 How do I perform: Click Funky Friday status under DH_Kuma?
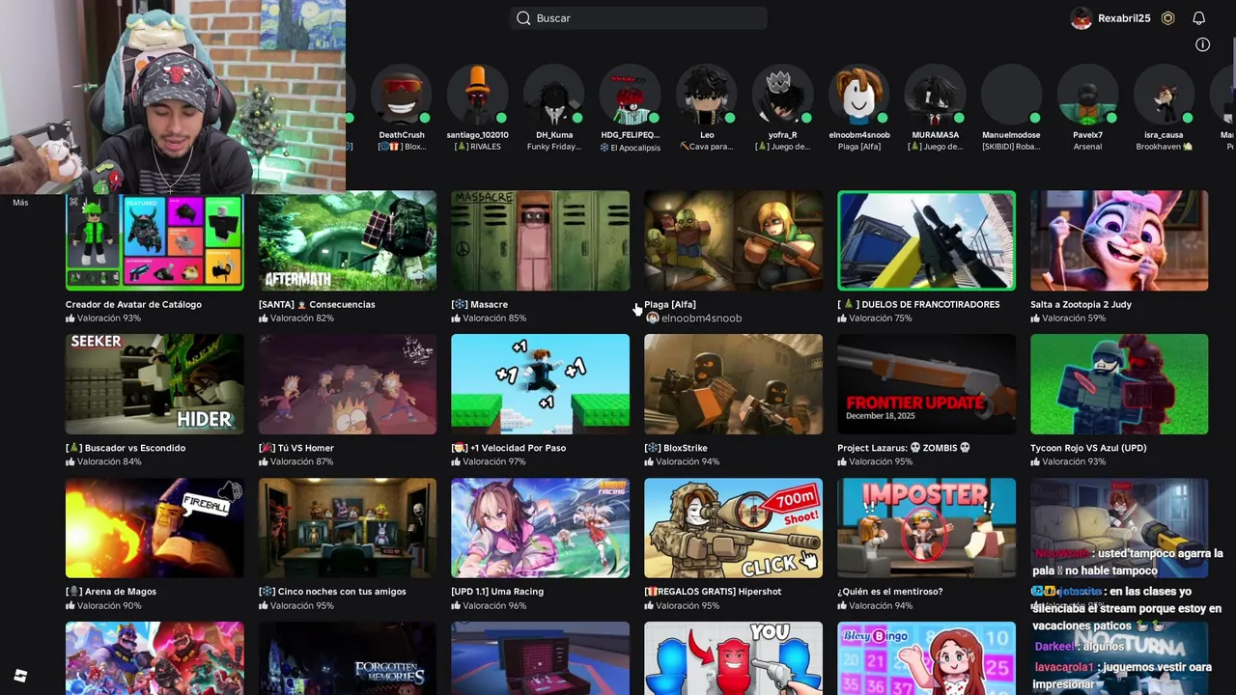[x=554, y=147]
